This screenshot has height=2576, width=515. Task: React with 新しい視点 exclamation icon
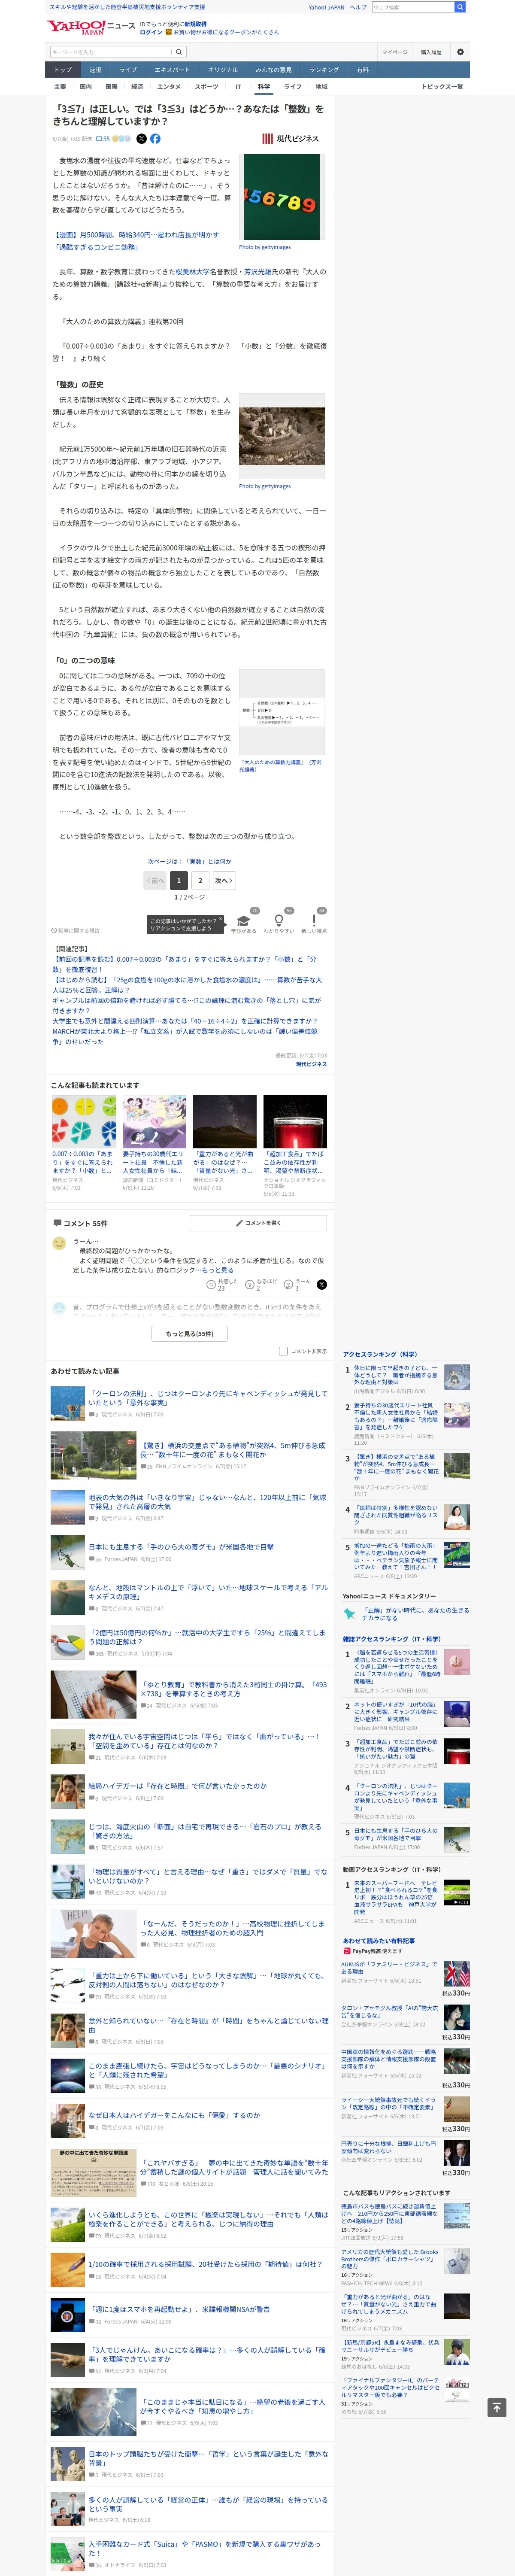click(314, 921)
